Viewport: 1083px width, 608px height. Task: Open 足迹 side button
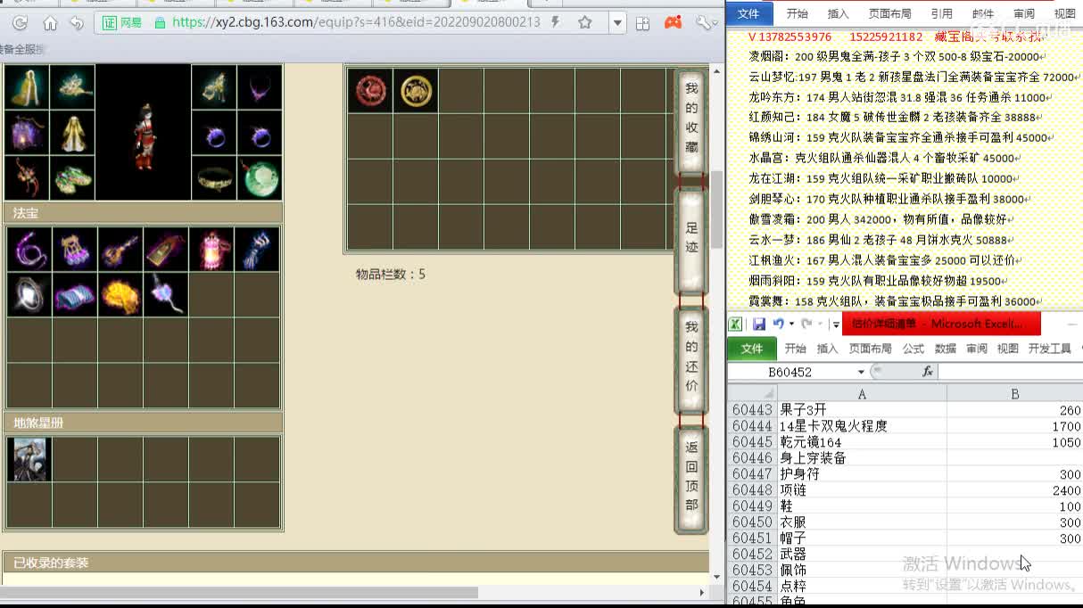[x=691, y=241]
